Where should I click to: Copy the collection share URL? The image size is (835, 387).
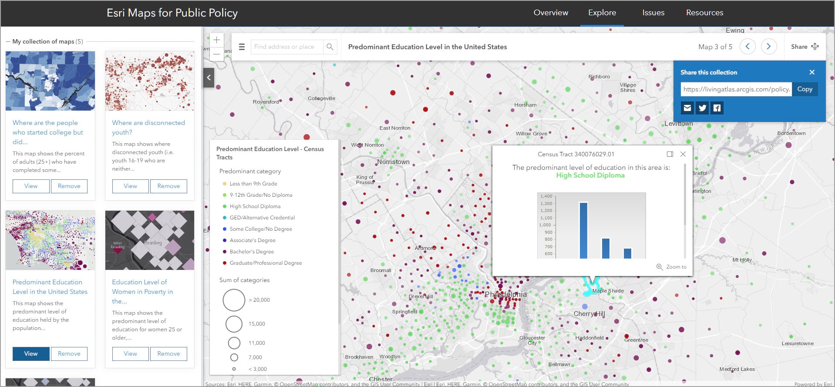pos(805,89)
